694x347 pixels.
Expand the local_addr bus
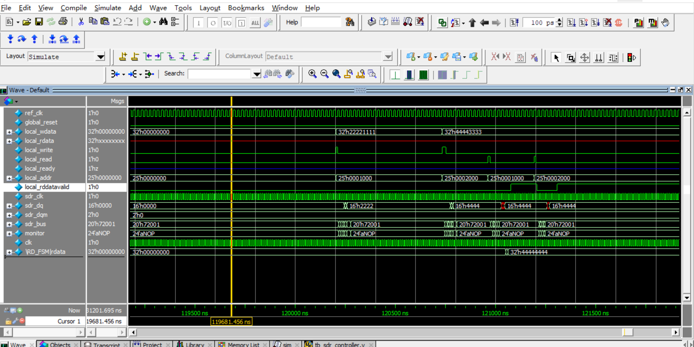pyautogui.click(x=9, y=178)
